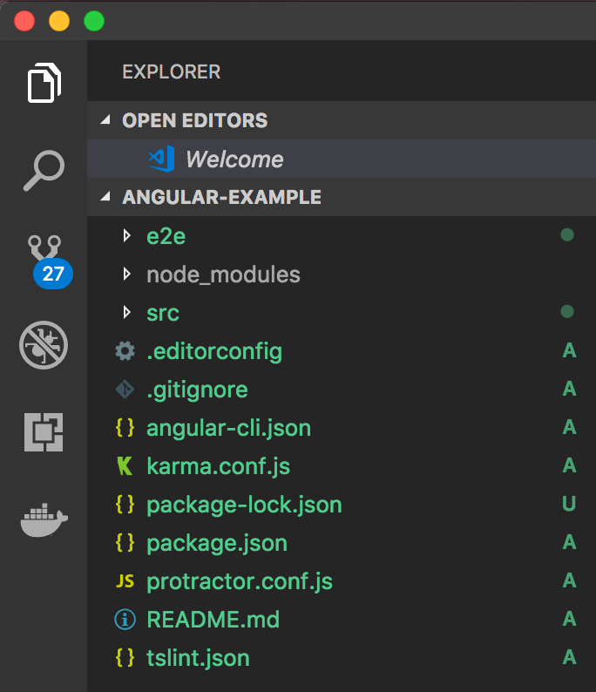Image resolution: width=596 pixels, height=692 pixels.
Task: Click braces icon beside package.json
Action: click(125, 543)
